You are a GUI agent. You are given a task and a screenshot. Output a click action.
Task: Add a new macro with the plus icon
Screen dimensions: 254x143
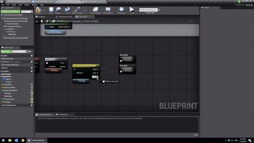click(x=32, y=68)
